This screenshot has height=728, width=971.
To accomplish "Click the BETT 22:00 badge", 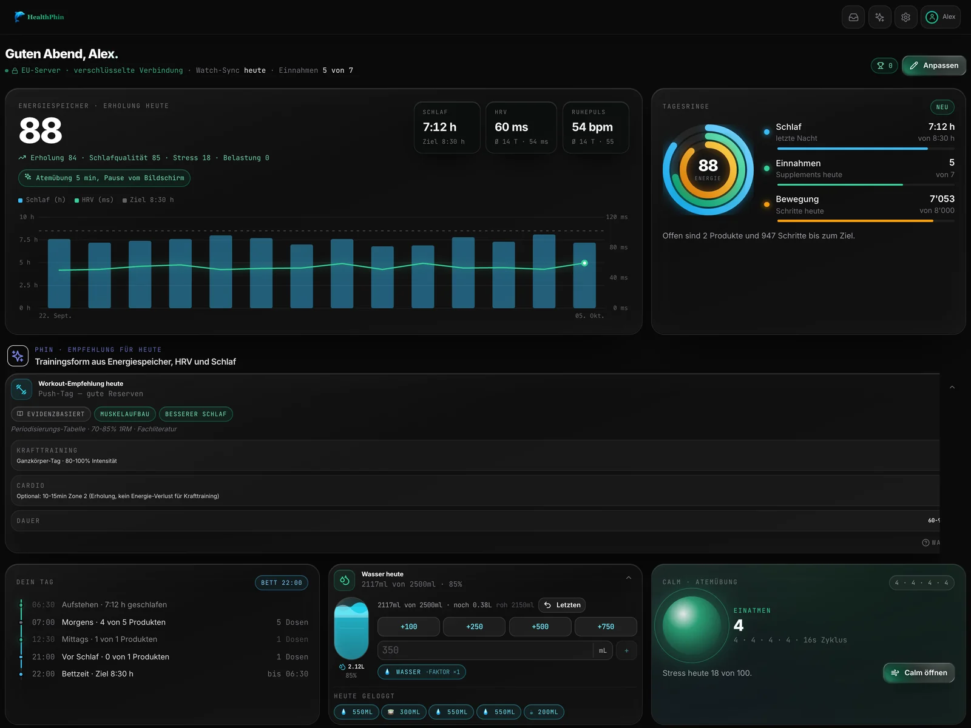I will pyautogui.click(x=282, y=583).
